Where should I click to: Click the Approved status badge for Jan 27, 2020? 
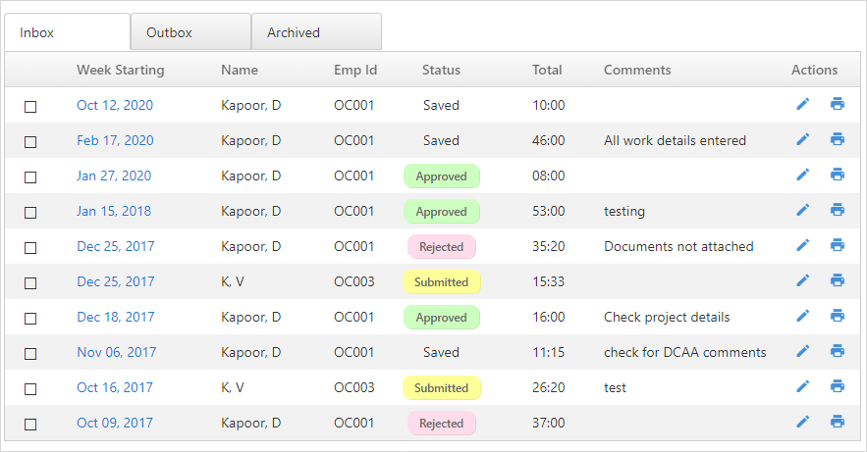441,176
